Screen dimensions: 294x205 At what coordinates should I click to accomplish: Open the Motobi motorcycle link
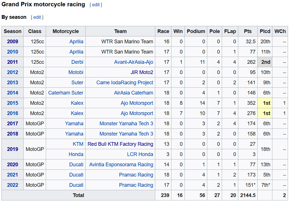pos(76,72)
